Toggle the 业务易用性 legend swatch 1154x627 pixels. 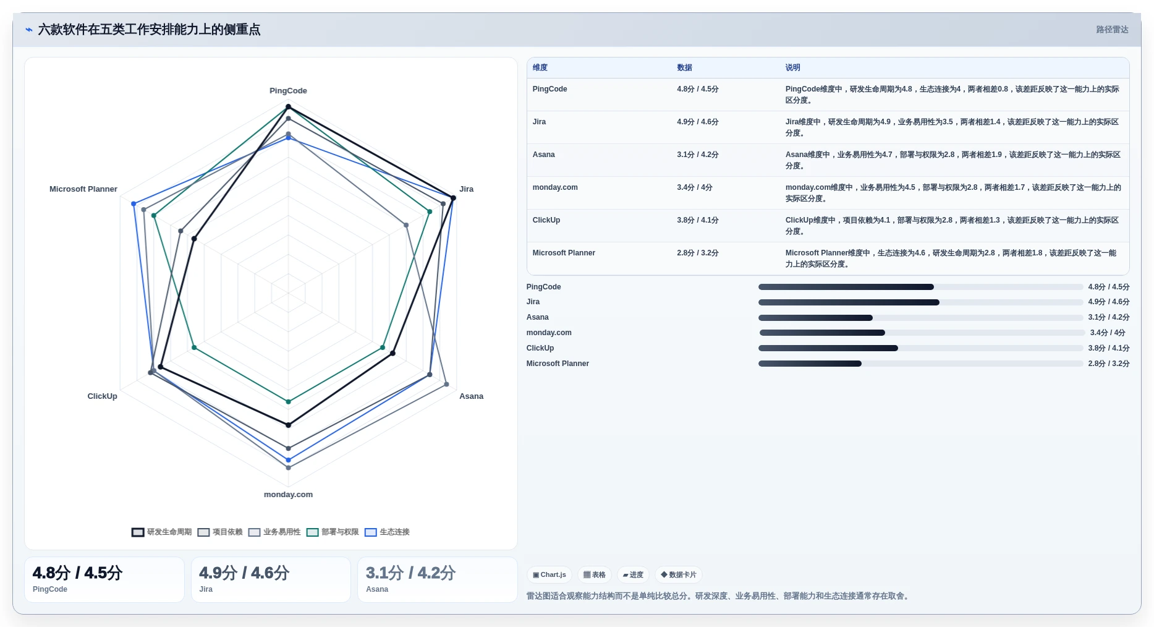(x=254, y=532)
